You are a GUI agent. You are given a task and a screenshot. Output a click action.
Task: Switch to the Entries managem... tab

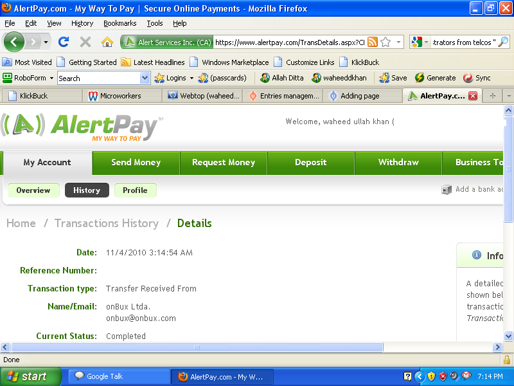coord(283,95)
